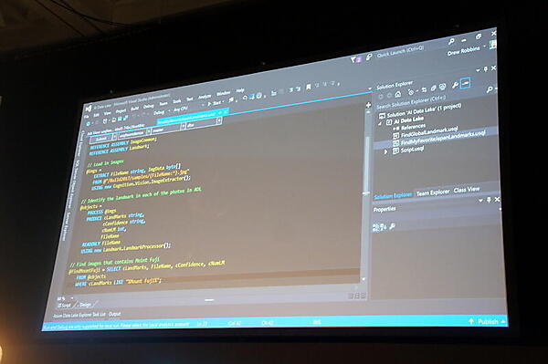
Task: Click the user account avatar icon
Action: tap(492, 45)
